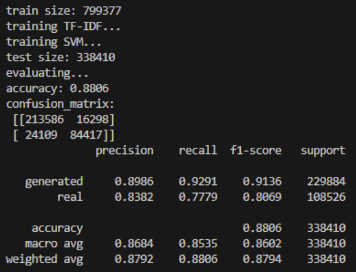Click the 'accuracy: 0.8806' line
This screenshot has width=356, height=272.
pyautogui.click(x=57, y=88)
